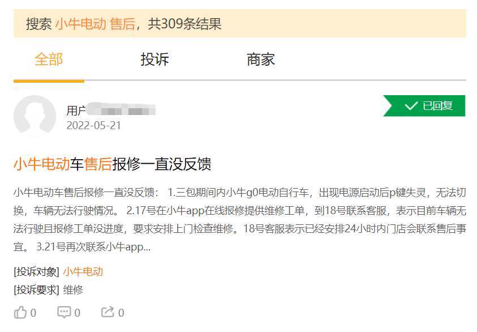
Task: Click the [投诉对象] label
Action: pyautogui.click(x=37, y=272)
